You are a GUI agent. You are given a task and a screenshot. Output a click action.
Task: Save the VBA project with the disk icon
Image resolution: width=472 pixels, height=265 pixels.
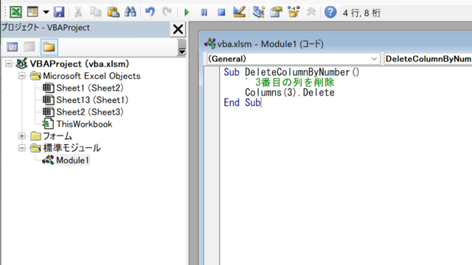click(59, 12)
